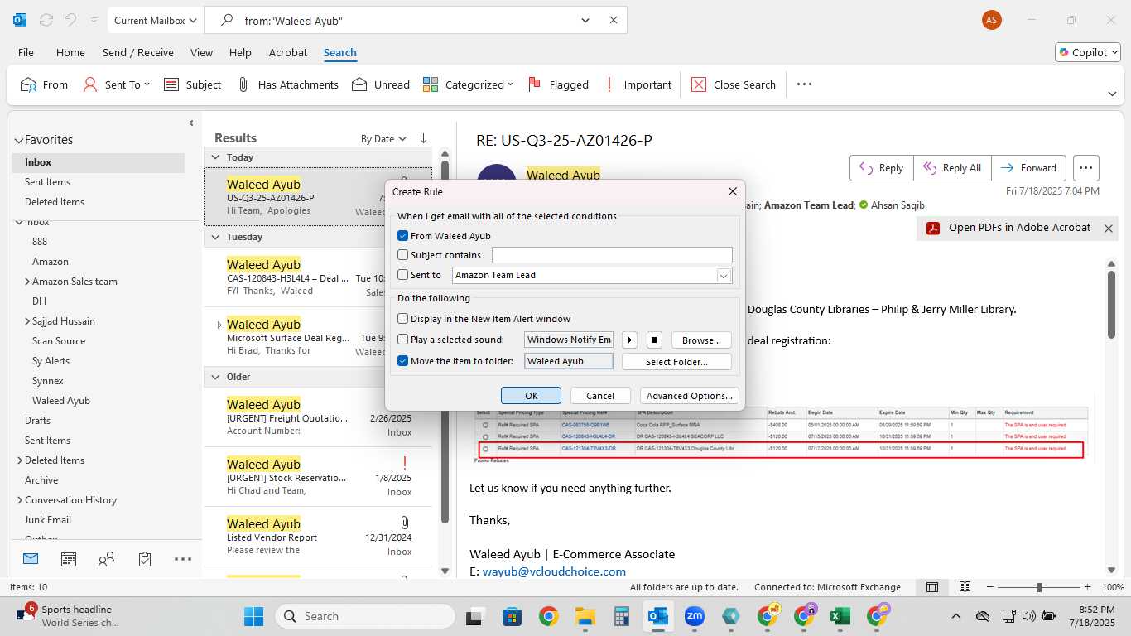Open the People view icon

(106, 559)
